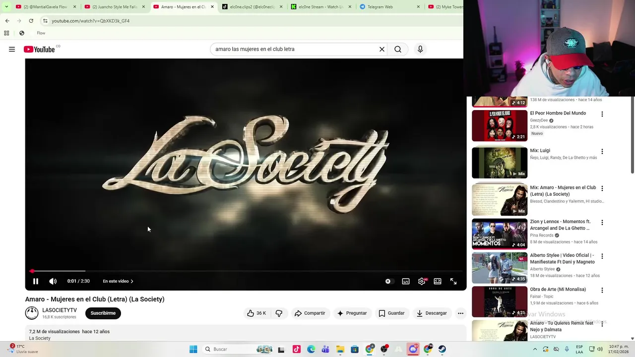Switch to the @MantialGavela Flow tab
This screenshot has height=357, width=635.
[x=46, y=7]
